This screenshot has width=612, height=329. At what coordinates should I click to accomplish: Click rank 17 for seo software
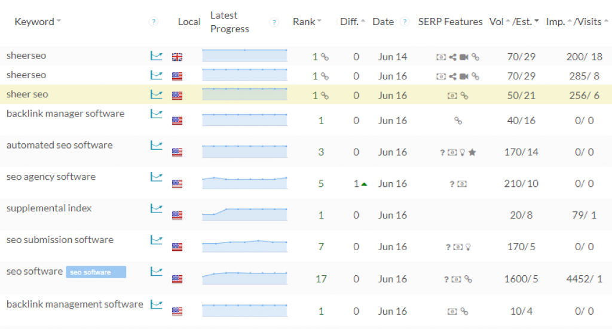point(321,279)
